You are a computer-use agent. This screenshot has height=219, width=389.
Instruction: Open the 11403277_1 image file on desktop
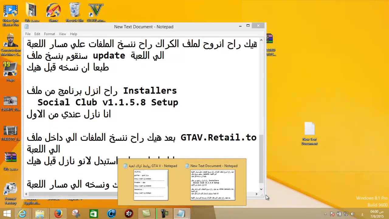click(x=10, y=133)
